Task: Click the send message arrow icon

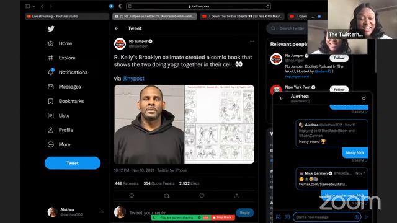Action: tap(367, 217)
